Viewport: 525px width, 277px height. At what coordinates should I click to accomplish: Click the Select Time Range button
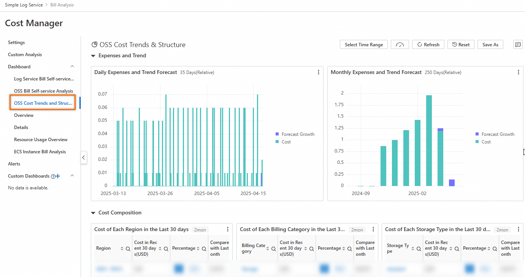tap(364, 45)
